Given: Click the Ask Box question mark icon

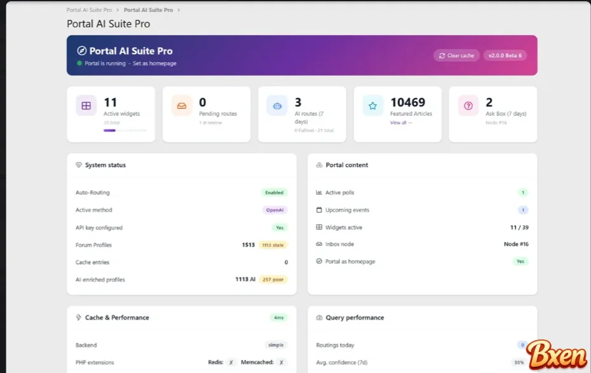Looking at the screenshot, I should coord(468,105).
